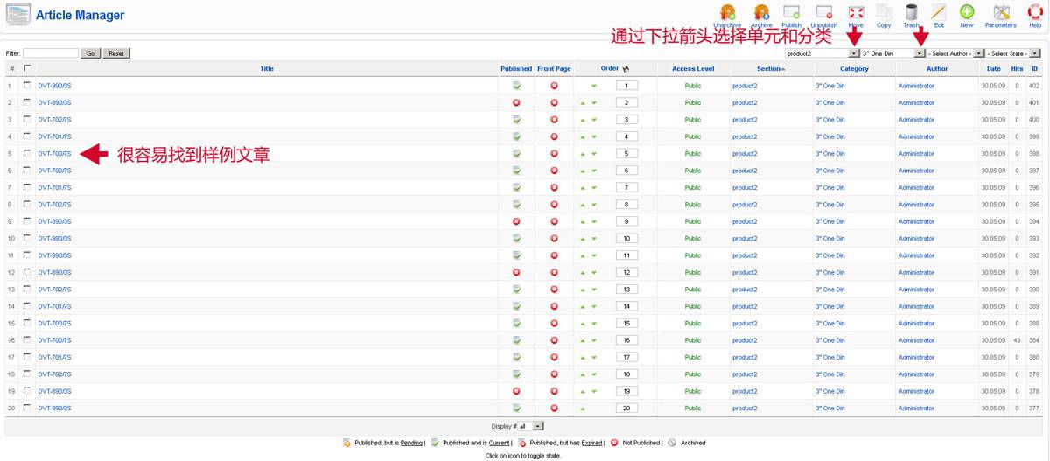Toggle published status of row 2 article
The width and height of the screenshot is (1050, 461).
[x=516, y=103]
